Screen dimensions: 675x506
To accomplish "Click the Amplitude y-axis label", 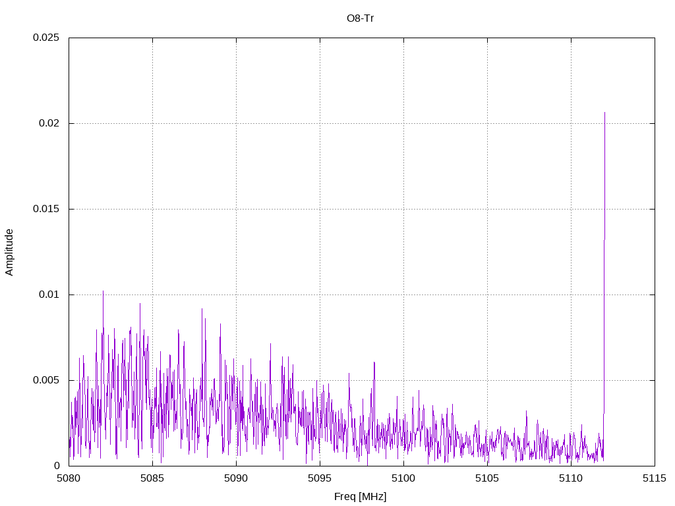I will pyautogui.click(x=9, y=252).
